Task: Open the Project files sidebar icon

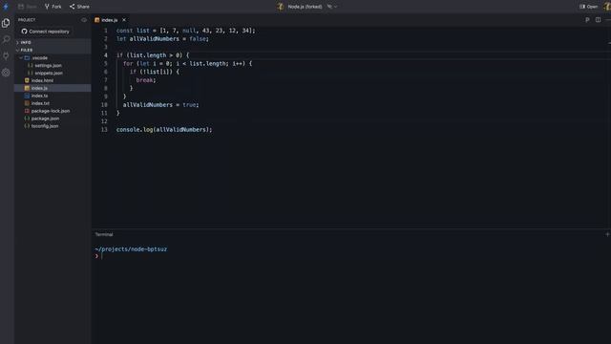Action: click(6, 23)
